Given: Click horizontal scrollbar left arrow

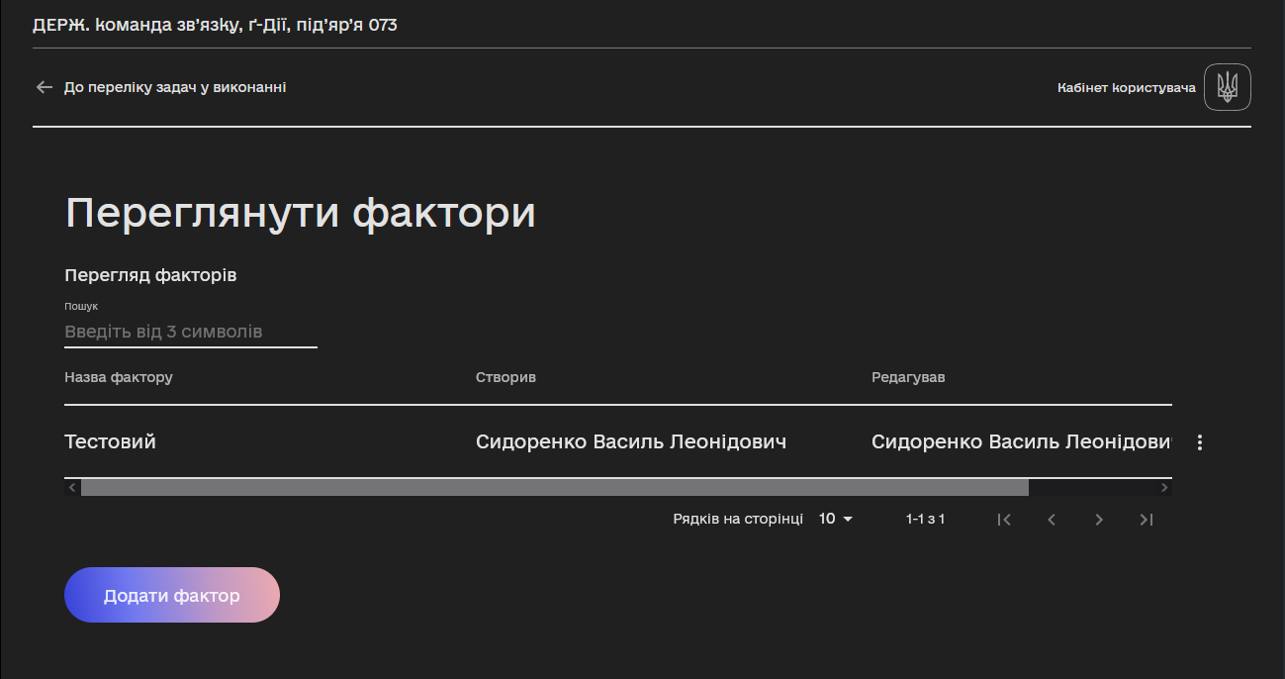Looking at the screenshot, I should [x=72, y=487].
